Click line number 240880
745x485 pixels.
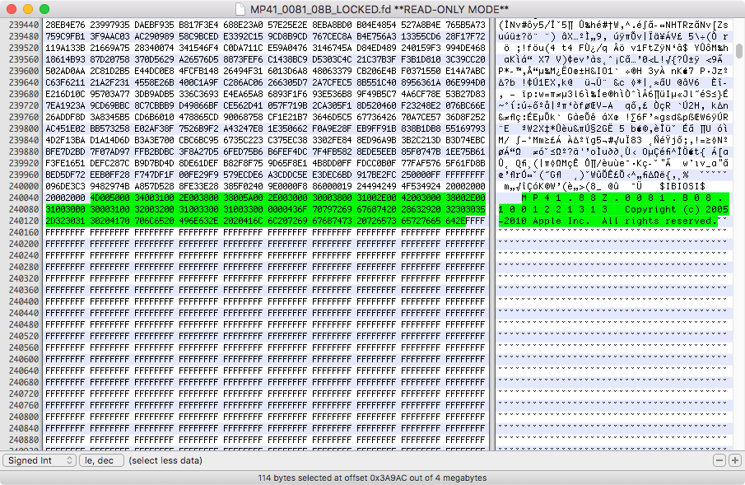[x=24, y=440]
